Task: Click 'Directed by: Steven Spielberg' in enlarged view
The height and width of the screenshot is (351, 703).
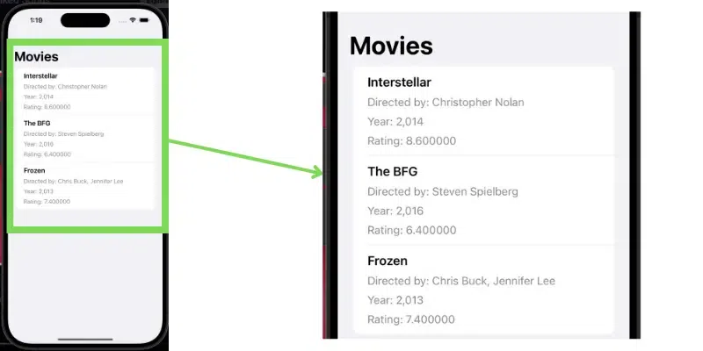Action: (443, 191)
